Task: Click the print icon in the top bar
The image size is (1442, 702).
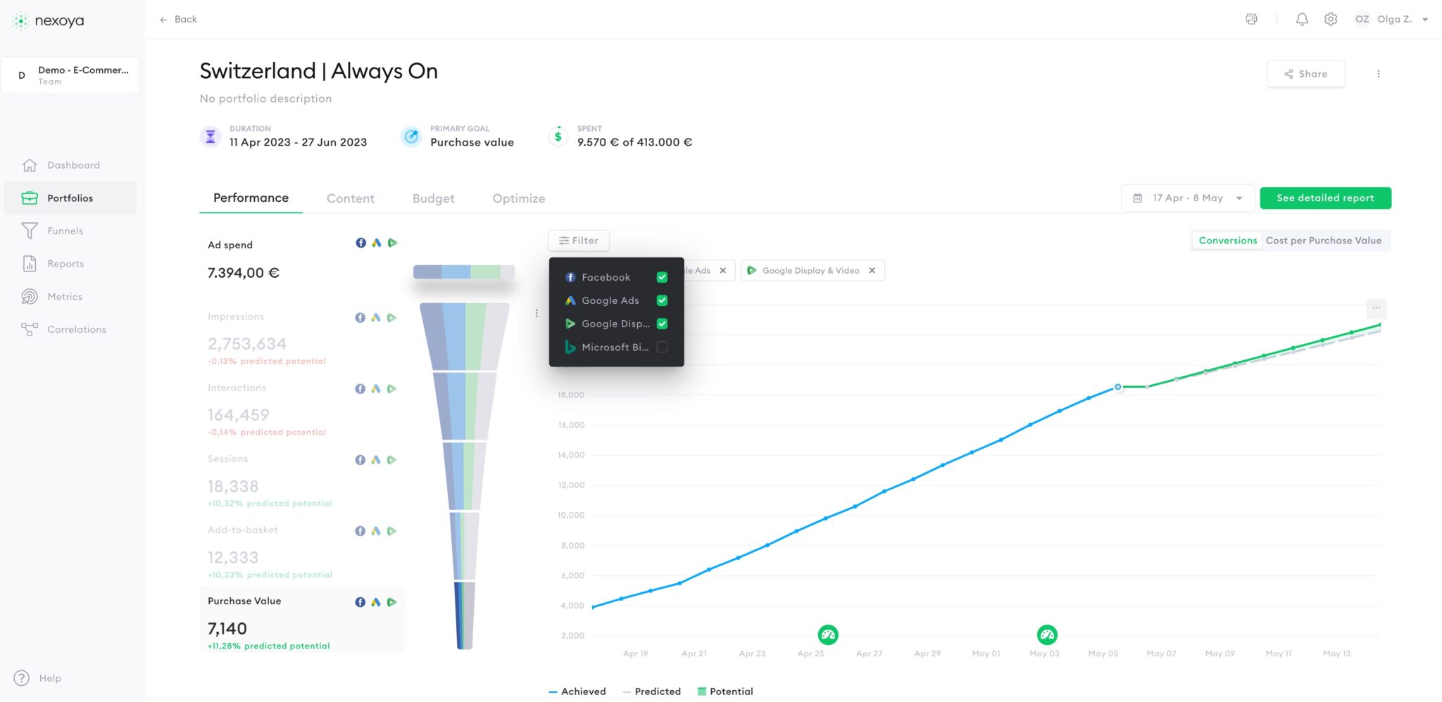Action: 1251,19
